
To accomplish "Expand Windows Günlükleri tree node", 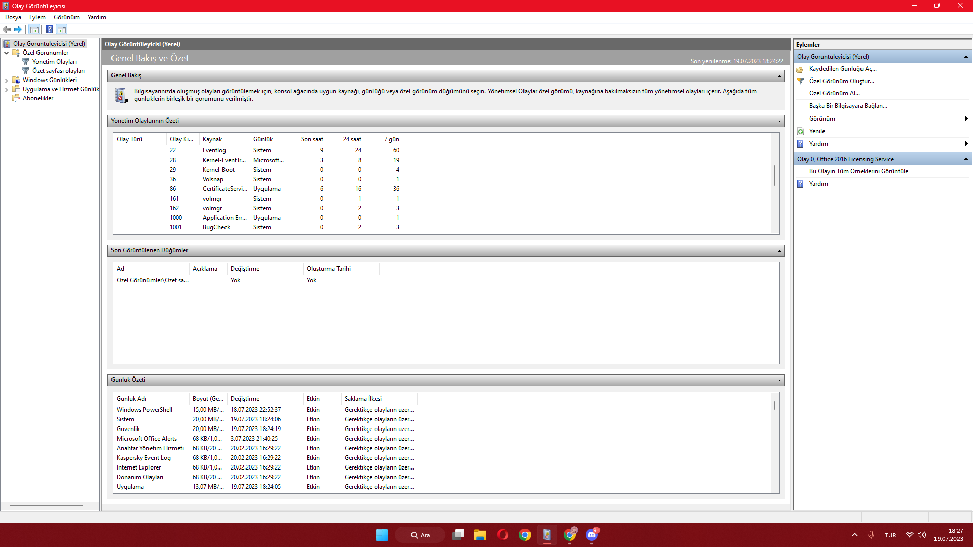I will point(6,80).
